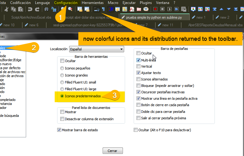
Task: Click the Copy toolbar icon
Action: pos(14,9)
